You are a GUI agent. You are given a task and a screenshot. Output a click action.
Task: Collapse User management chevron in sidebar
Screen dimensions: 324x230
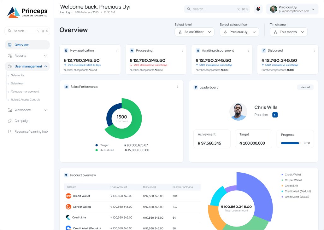pos(46,66)
